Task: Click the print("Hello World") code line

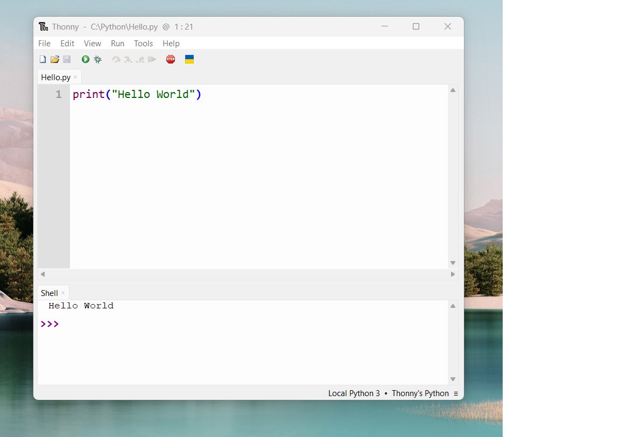Action: 137,95
